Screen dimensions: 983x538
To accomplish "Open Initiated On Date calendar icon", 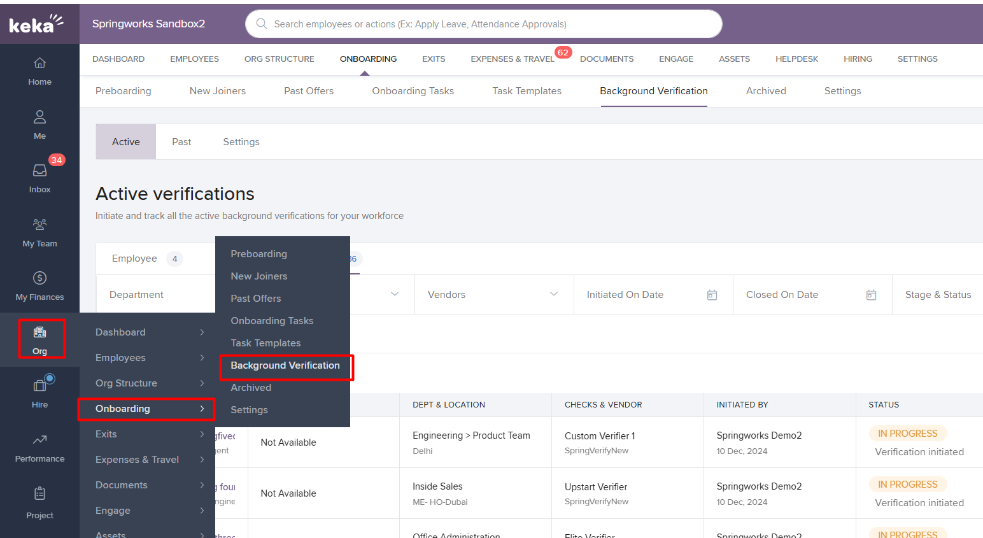I will click(712, 295).
